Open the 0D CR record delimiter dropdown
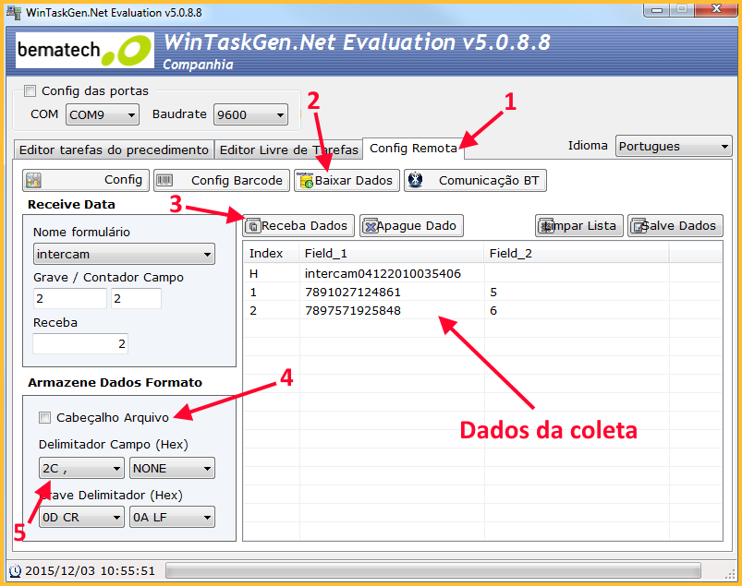This screenshot has height=586, width=742. pyautogui.click(x=81, y=517)
